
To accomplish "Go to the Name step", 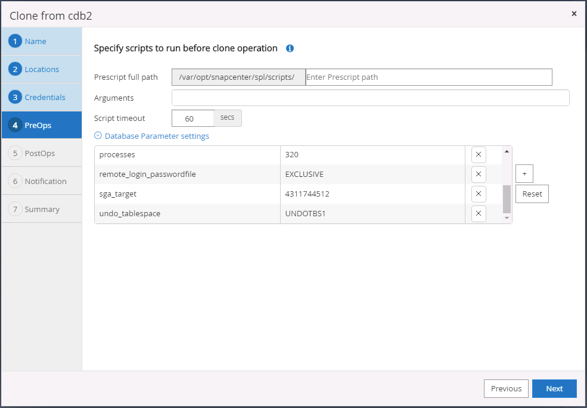I will point(35,41).
